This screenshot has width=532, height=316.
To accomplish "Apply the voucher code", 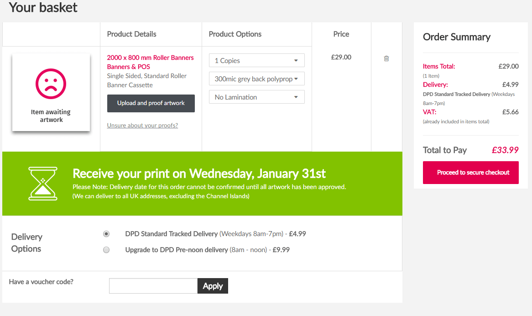I will click(x=213, y=286).
